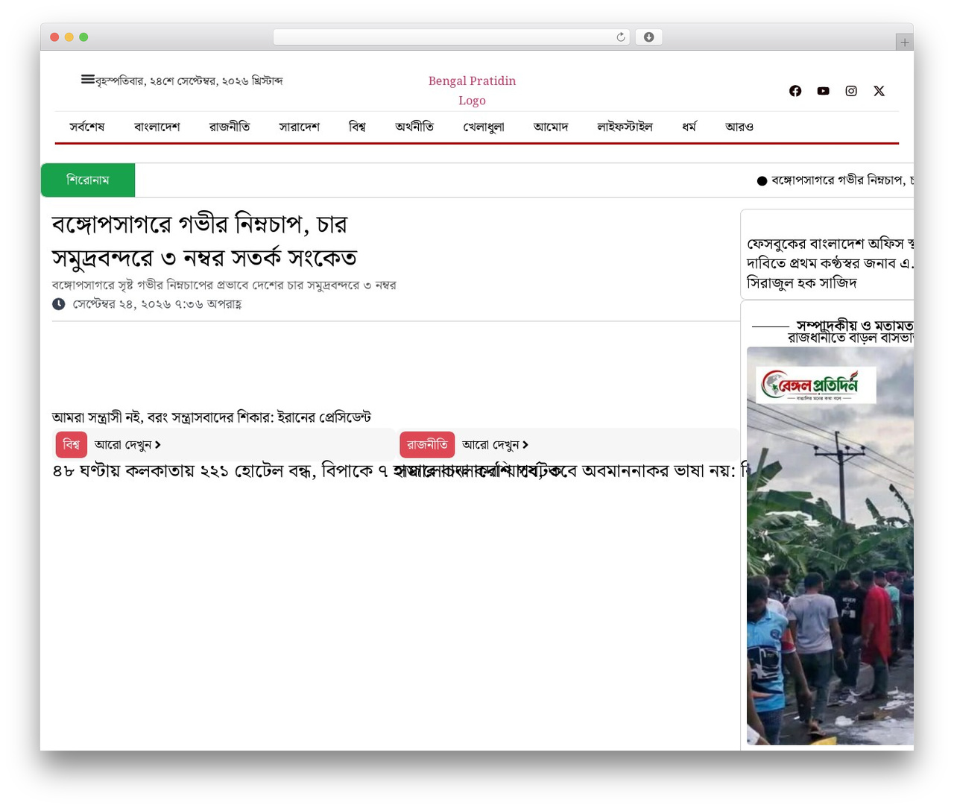Click আরো দেখুন next to বিশ্ব badge
Image resolution: width=954 pixels, height=808 pixels.
pyautogui.click(x=127, y=444)
